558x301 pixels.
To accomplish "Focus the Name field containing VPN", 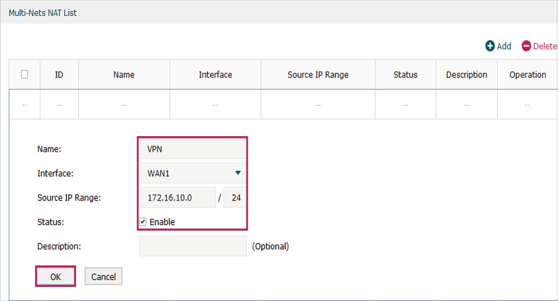I will coord(193,149).
